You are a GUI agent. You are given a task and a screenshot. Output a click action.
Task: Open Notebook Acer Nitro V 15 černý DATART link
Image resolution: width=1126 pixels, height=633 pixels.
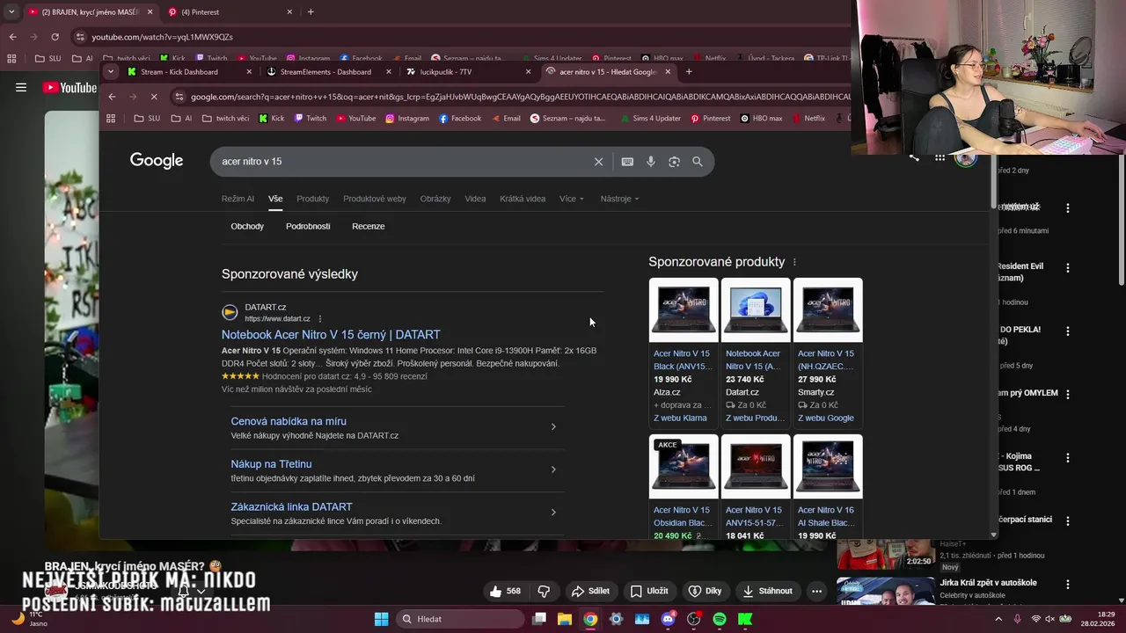[331, 335]
